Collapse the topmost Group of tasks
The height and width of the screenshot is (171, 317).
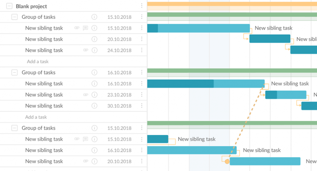[x=15, y=17]
